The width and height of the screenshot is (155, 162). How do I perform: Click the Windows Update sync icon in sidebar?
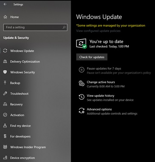click(x=5, y=51)
